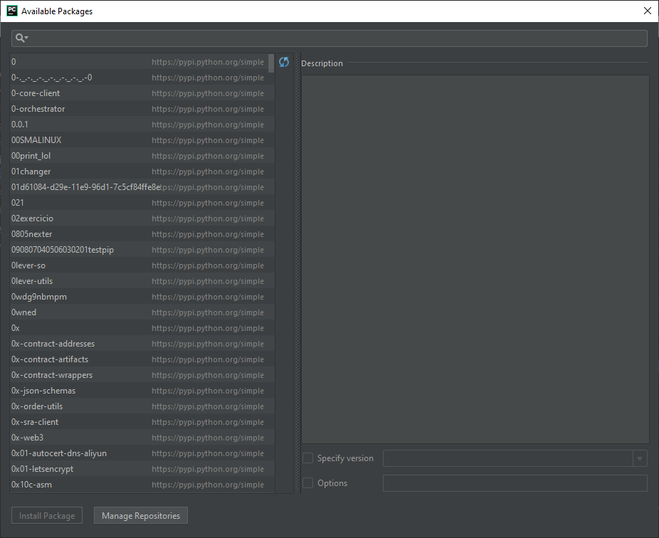The width and height of the screenshot is (659, 538).
Task: Select the 0x-sra-client package
Action: click(142, 422)
